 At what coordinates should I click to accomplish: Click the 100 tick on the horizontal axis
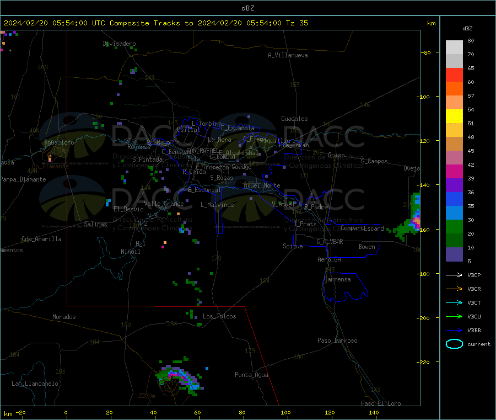coord(285,412)
